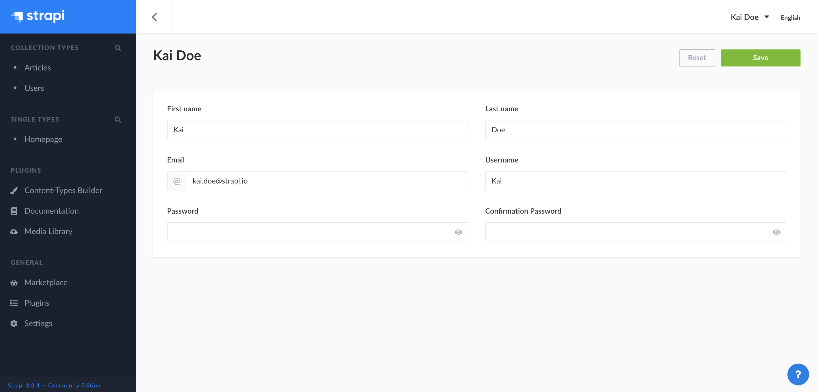Open the Kai Doe user dropdown
817x392 pixels.
750,17
